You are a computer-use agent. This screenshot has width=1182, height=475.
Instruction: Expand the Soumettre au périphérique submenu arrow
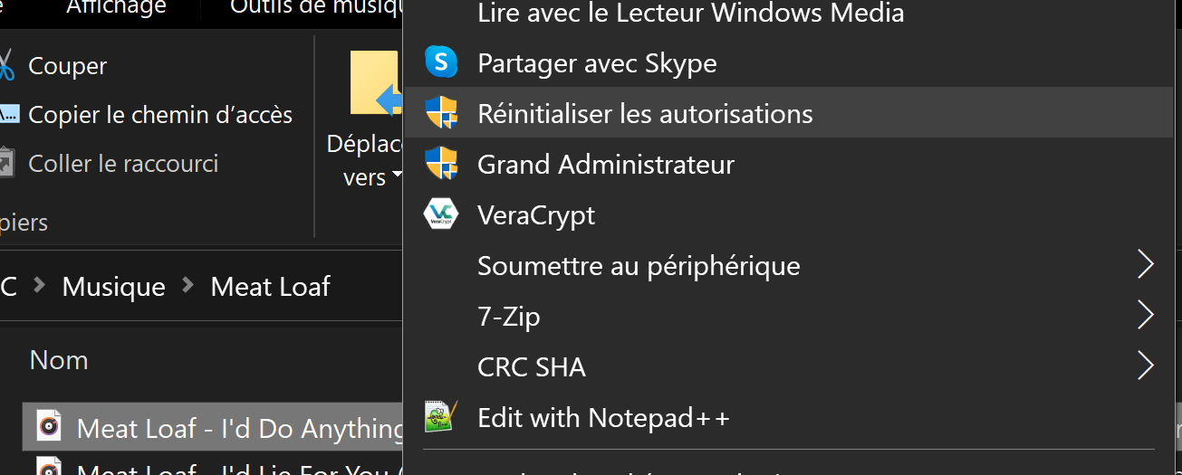coord(1145,265)
